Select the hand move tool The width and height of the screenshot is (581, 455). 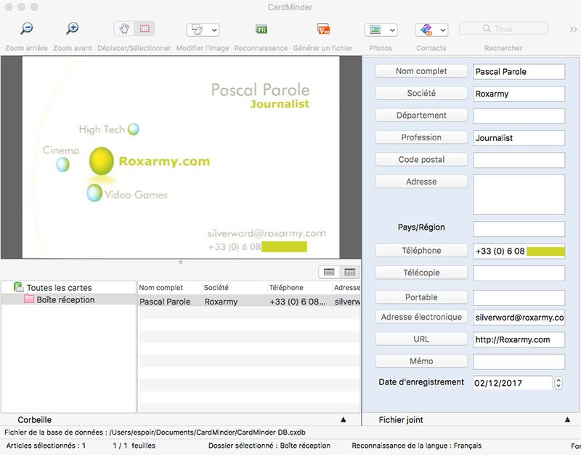124,29
